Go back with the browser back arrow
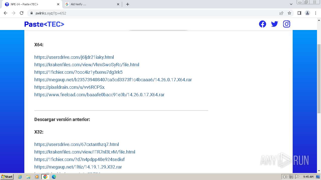The width and height of the screenshot is (321, 180). tap(6, 13)
